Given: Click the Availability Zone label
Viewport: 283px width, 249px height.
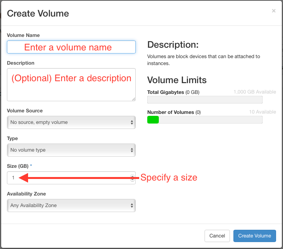Looking at the screenshot, I should [x=26, y=194].
